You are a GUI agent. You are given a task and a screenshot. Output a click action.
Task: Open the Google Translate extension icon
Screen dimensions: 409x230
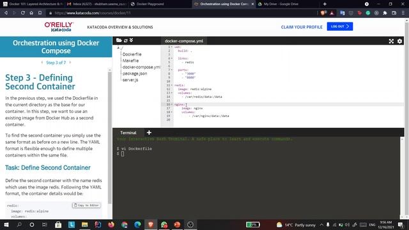[x=343, y=13]
